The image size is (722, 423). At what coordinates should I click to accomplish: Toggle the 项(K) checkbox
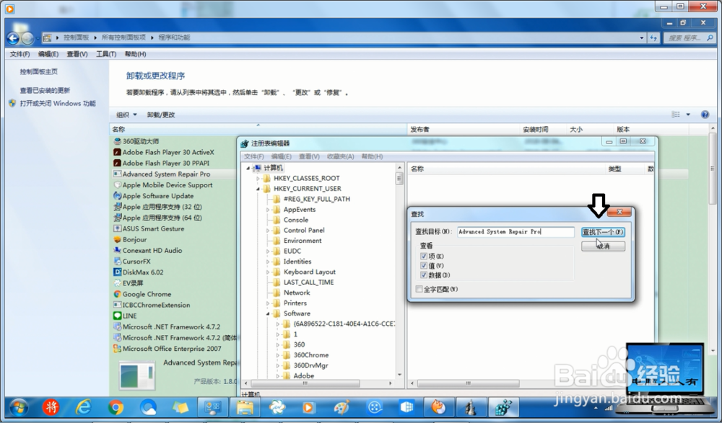[x=424, y=256]
